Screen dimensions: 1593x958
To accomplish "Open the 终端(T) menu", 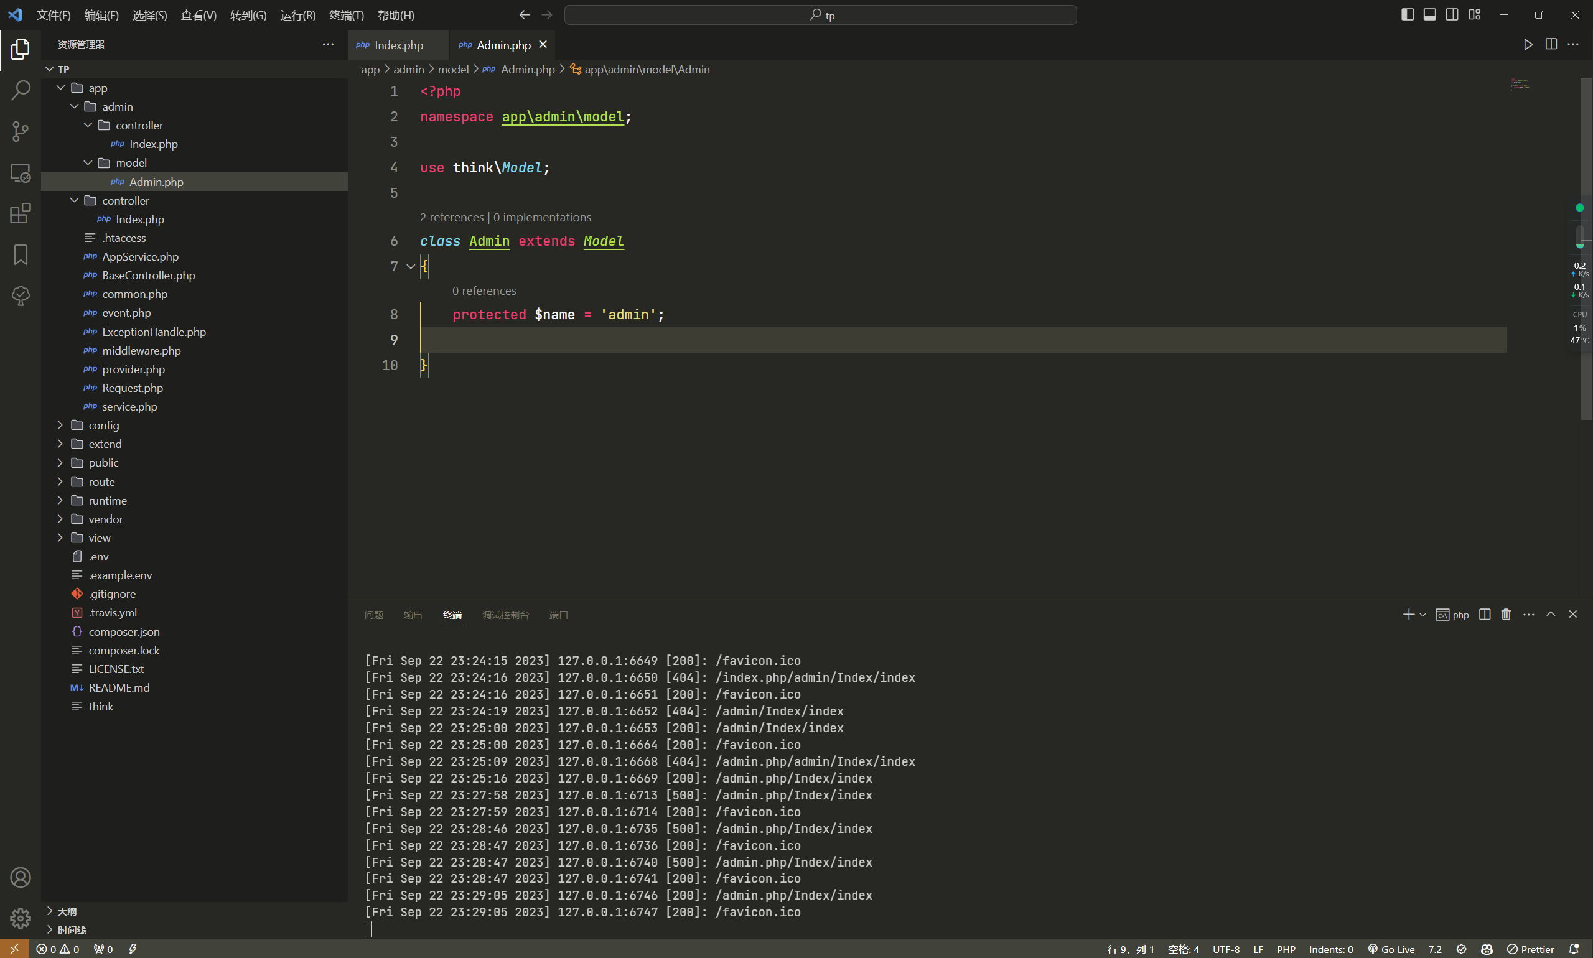I will [346, 15].
